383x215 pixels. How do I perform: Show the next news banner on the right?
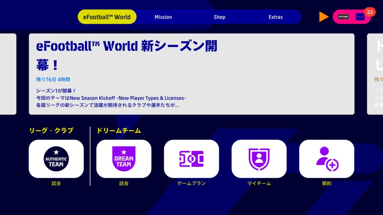pos(375,74)
